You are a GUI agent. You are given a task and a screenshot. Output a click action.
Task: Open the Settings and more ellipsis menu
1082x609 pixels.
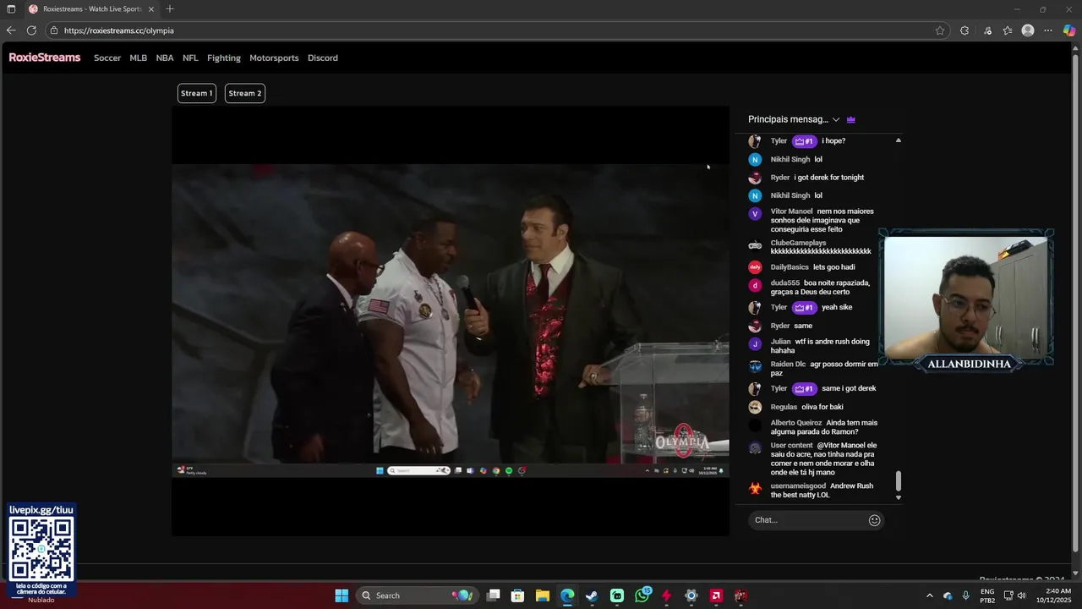1048,30
